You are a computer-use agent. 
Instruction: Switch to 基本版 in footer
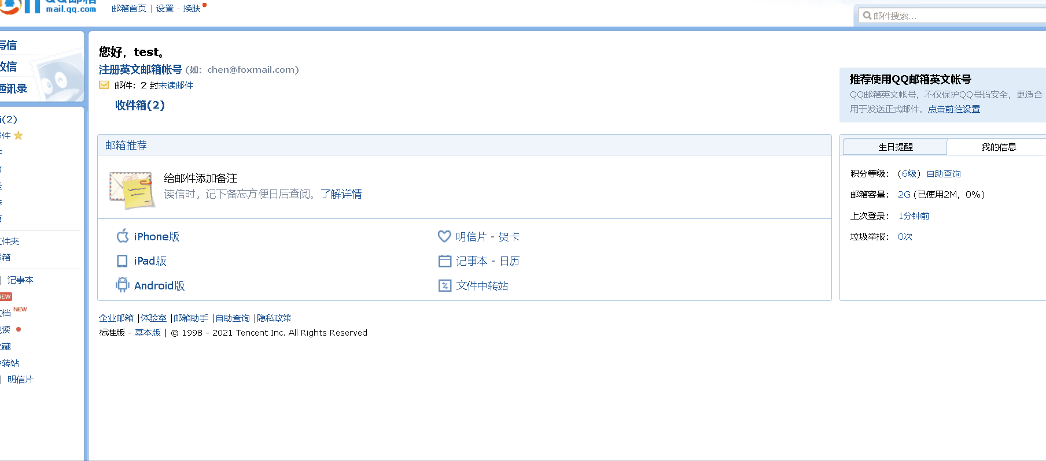pos(148,333)
